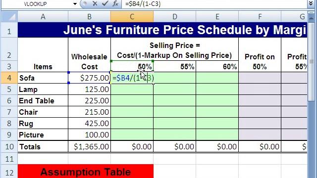The width and height of the screenshot is (317, 178).
Task: Select row 5 header
Action: point(9,89)
